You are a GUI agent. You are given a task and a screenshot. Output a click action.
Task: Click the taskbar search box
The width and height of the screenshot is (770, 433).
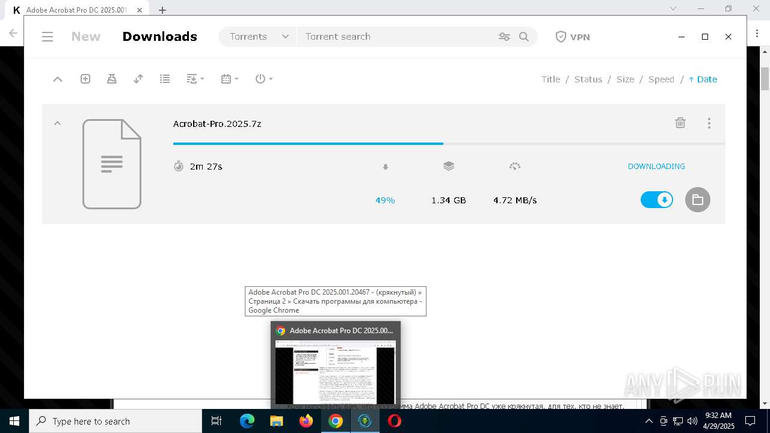click(115, 421)
